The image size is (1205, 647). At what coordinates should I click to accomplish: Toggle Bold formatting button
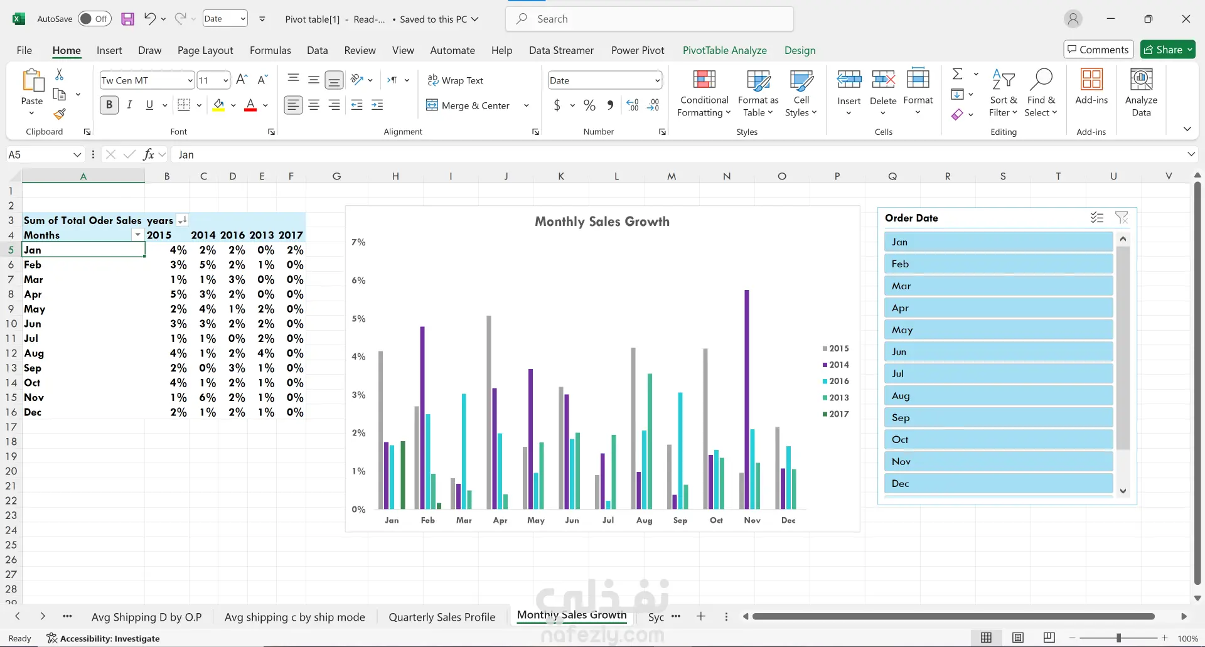coord(109,105)
